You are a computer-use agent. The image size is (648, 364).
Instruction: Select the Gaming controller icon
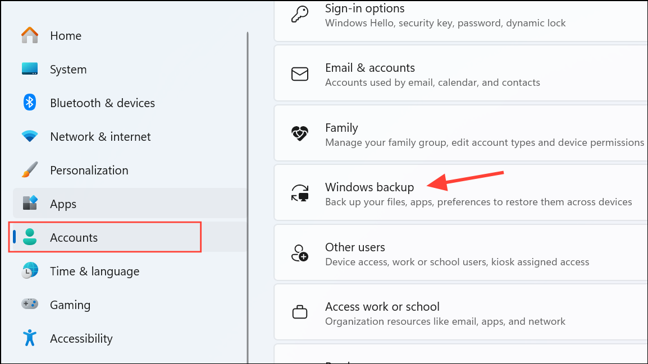point(29,305)
